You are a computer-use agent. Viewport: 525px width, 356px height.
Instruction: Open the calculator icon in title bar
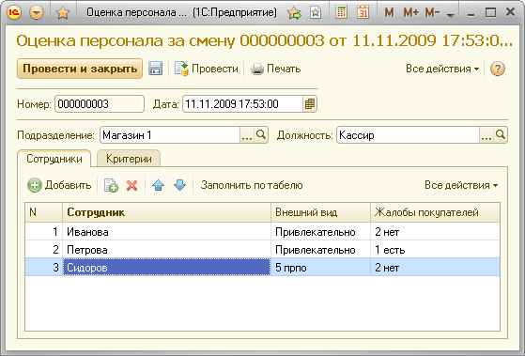(341, 13)
